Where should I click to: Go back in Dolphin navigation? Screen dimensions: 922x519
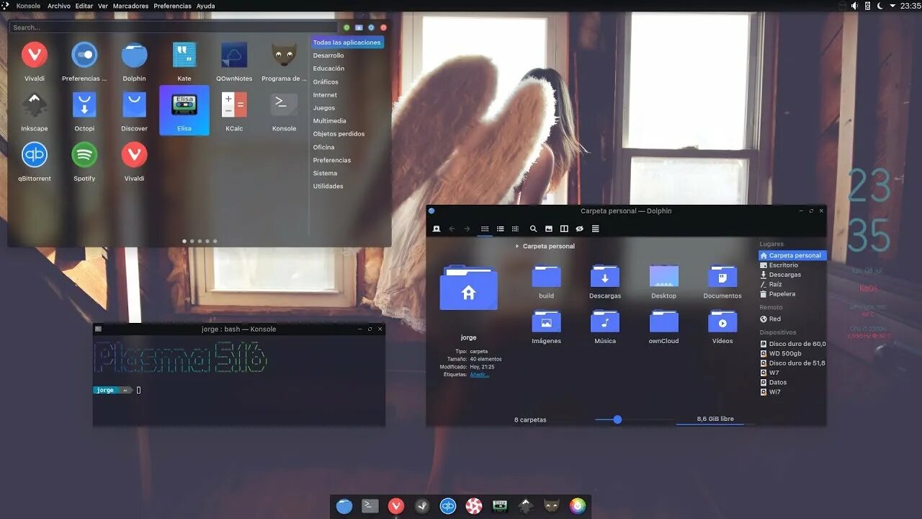(452, 229)
